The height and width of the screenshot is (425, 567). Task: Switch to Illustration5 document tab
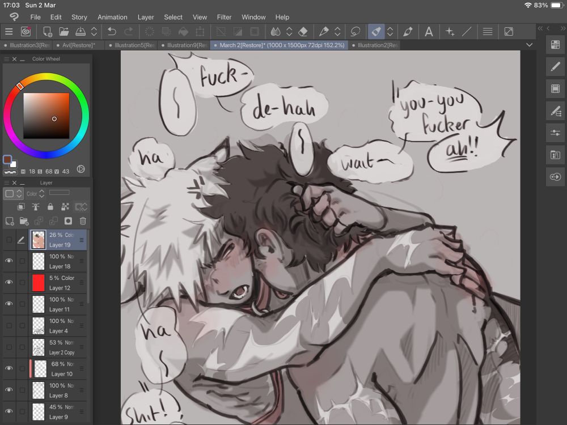pyautogui.click(x=132, y=45)
